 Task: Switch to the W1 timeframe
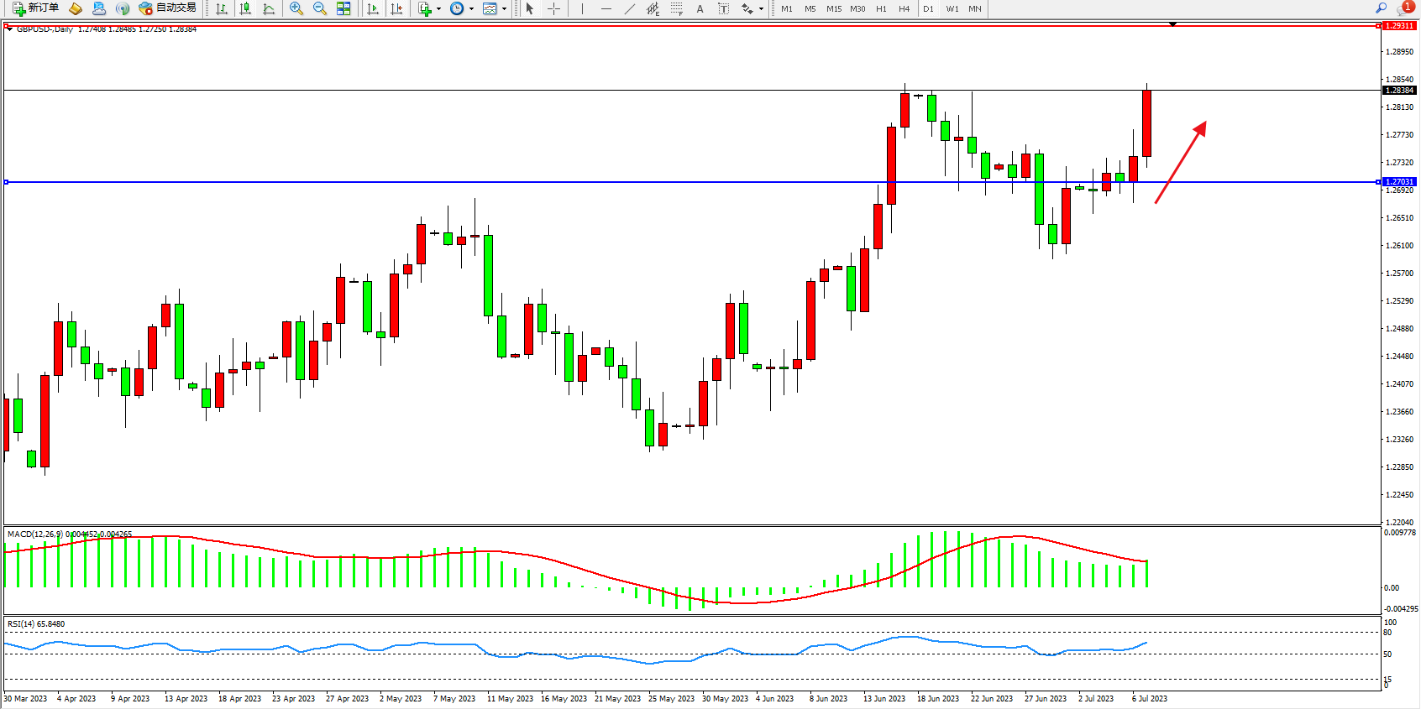point(952,8)
